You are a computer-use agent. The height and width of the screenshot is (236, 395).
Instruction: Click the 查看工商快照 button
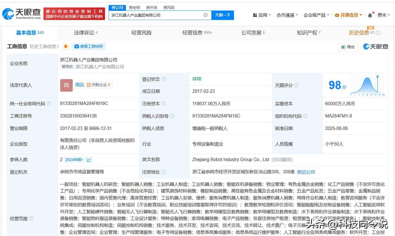click(89, 46)
